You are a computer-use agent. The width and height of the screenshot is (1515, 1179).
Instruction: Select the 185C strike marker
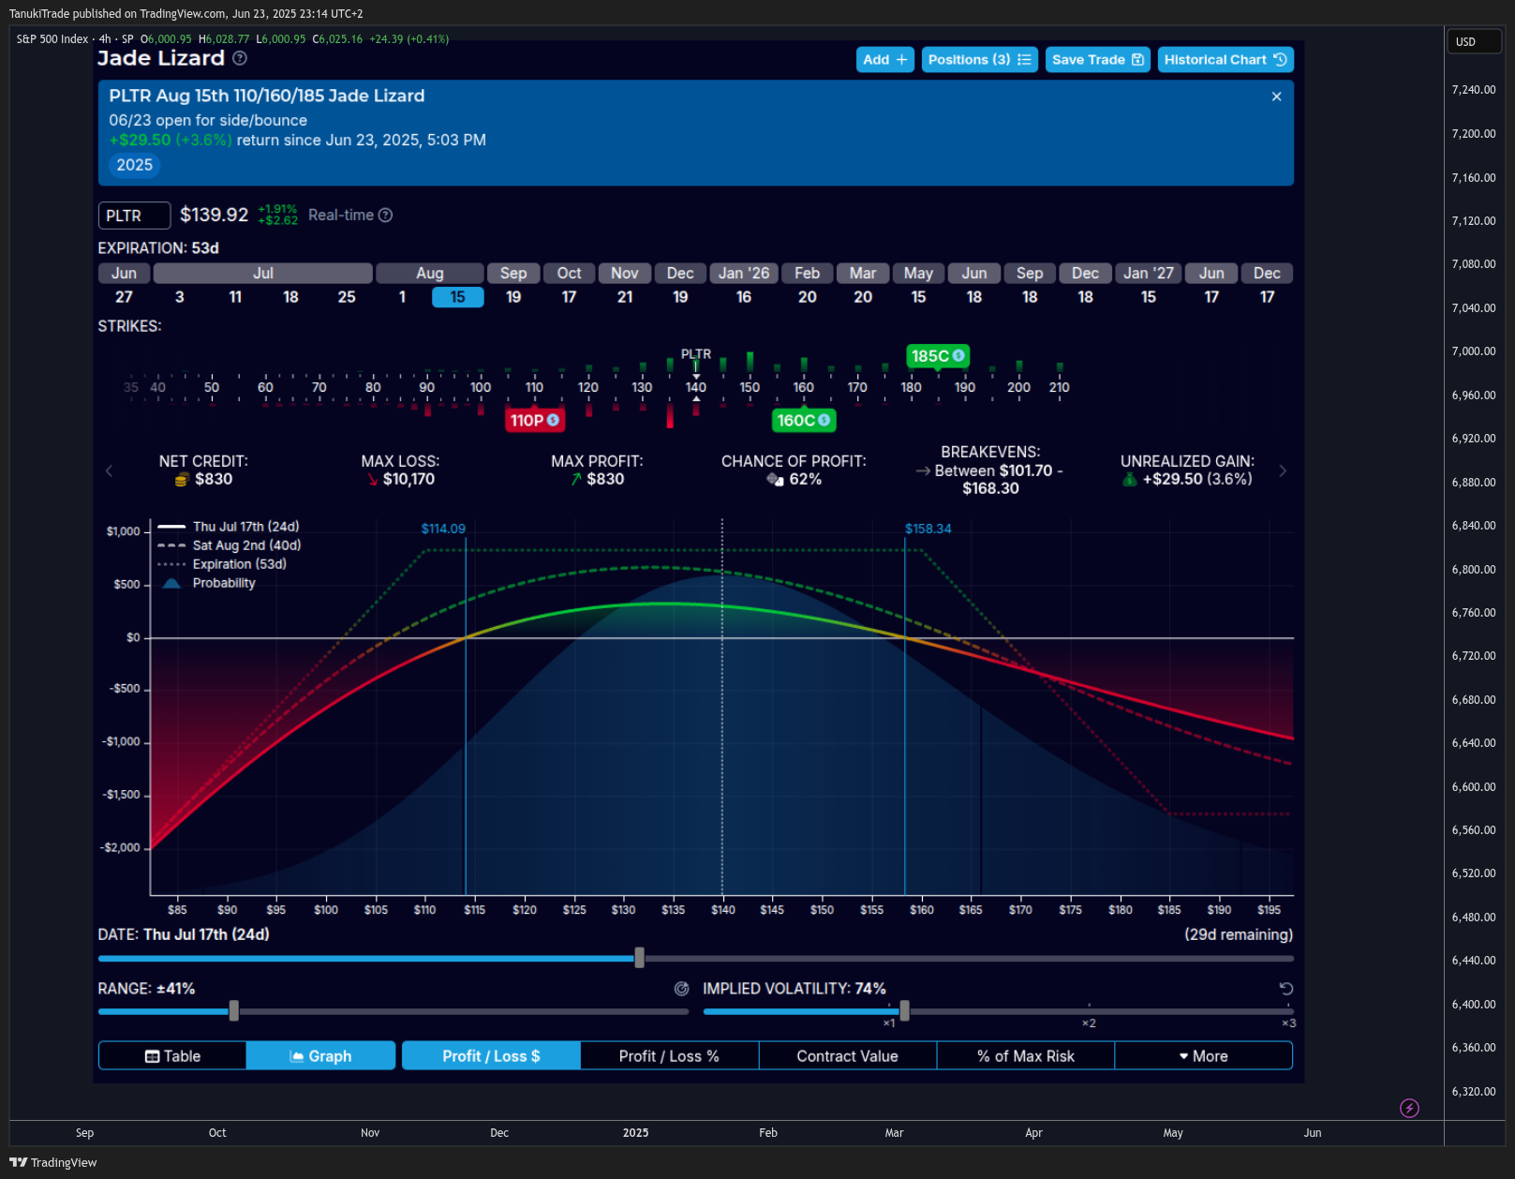tap(938, 356)
